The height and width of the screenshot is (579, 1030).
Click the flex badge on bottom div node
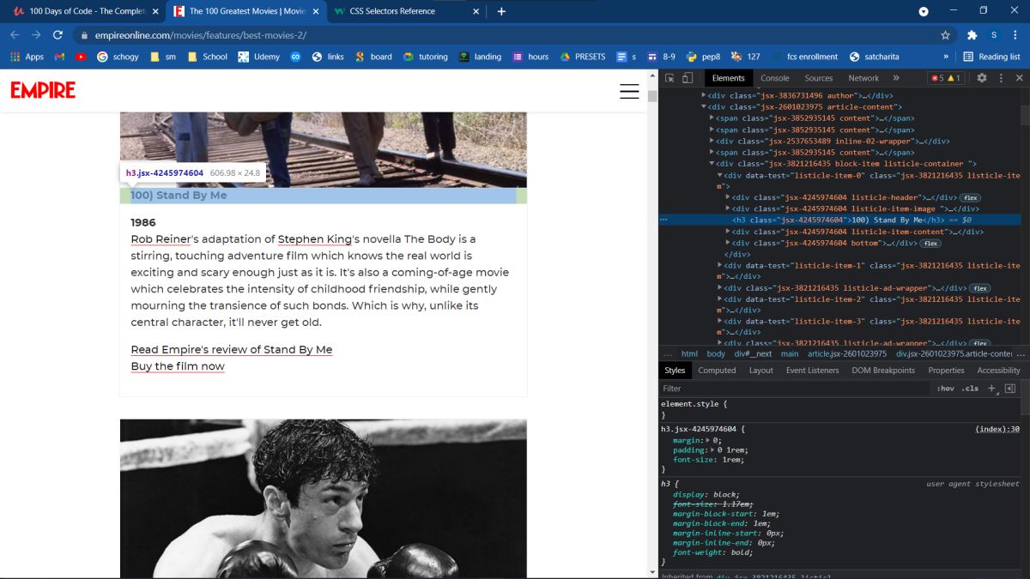click(x=929, y=243)
